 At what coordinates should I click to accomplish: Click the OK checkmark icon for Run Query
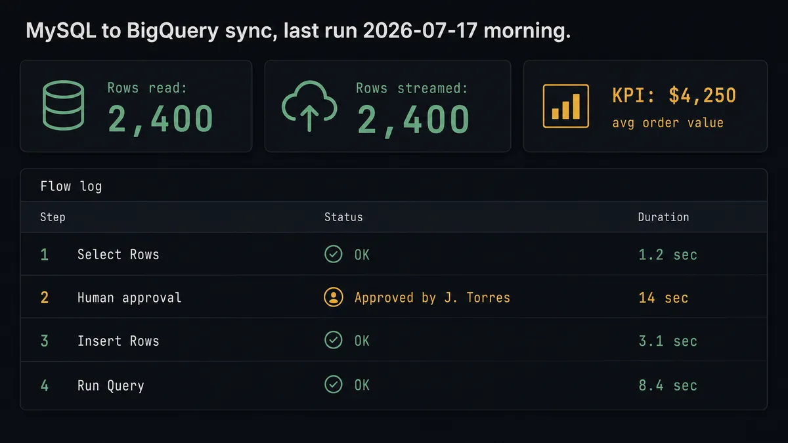[334, 385]
